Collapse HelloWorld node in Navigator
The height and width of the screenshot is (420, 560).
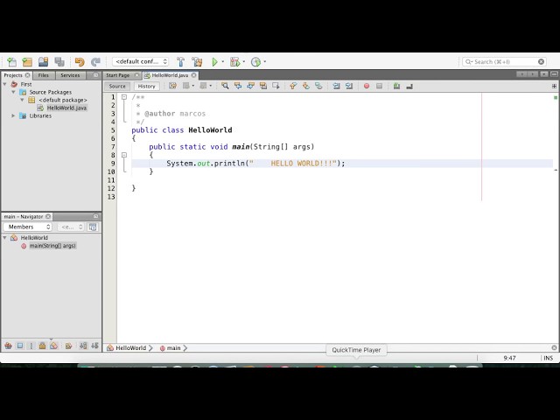(5, 237)
